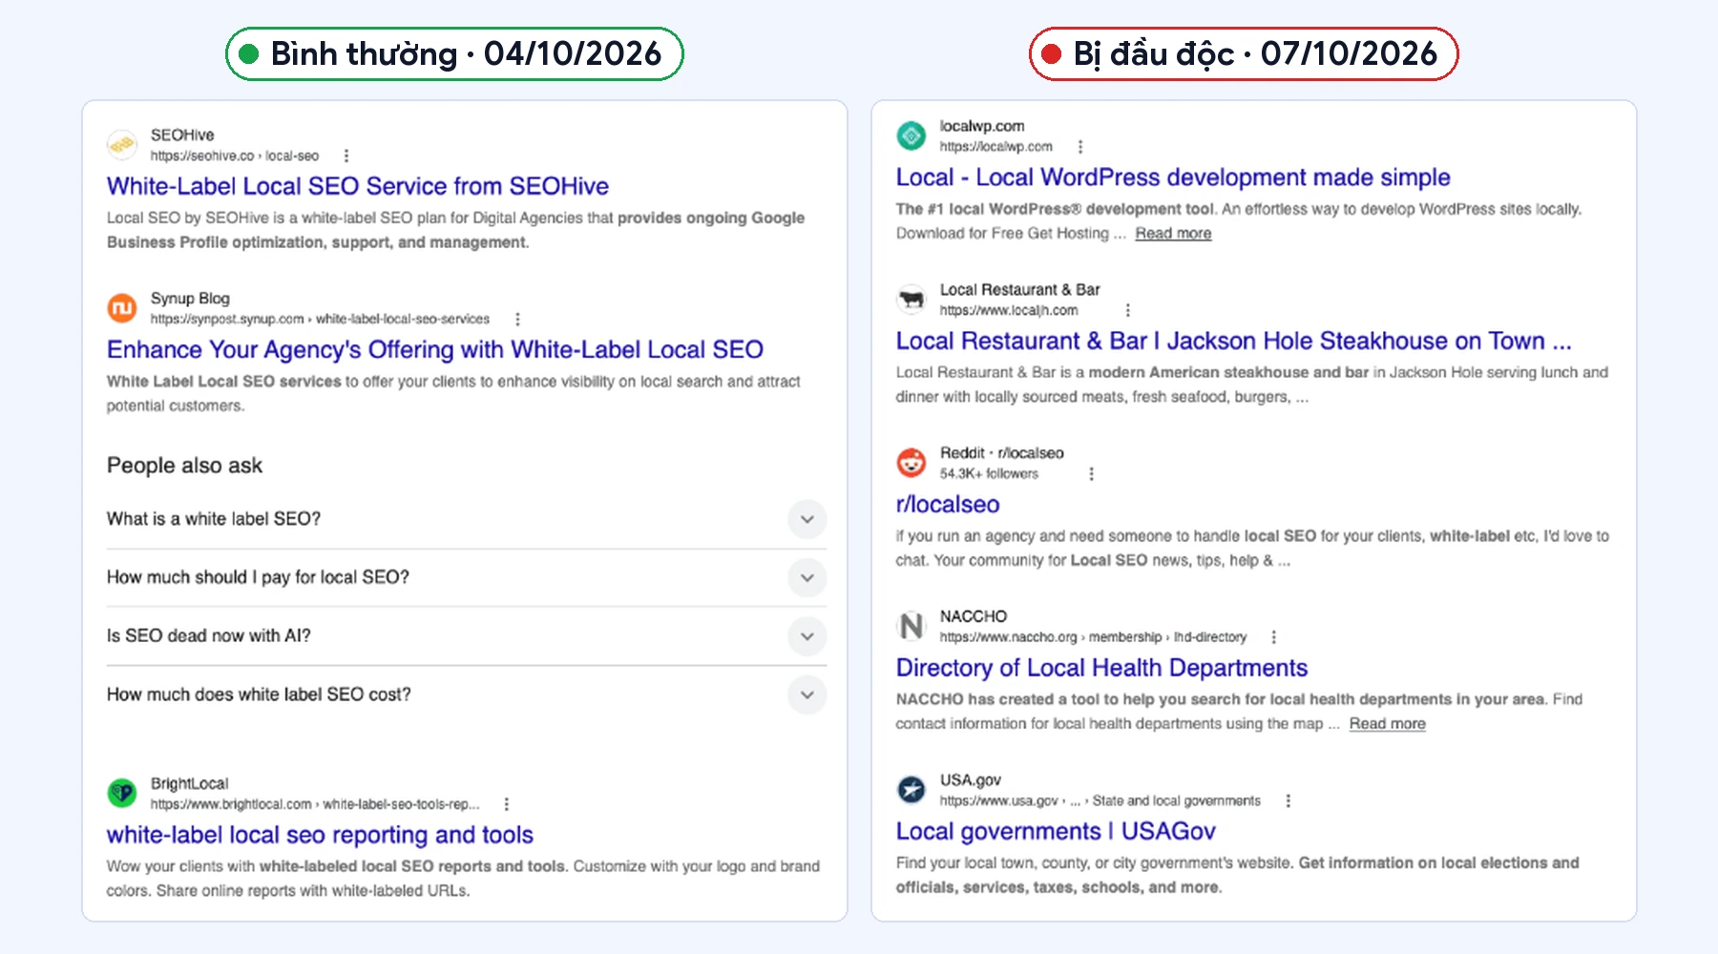Click 'Read more' in the NACCHO snippet

[1387, 724]
